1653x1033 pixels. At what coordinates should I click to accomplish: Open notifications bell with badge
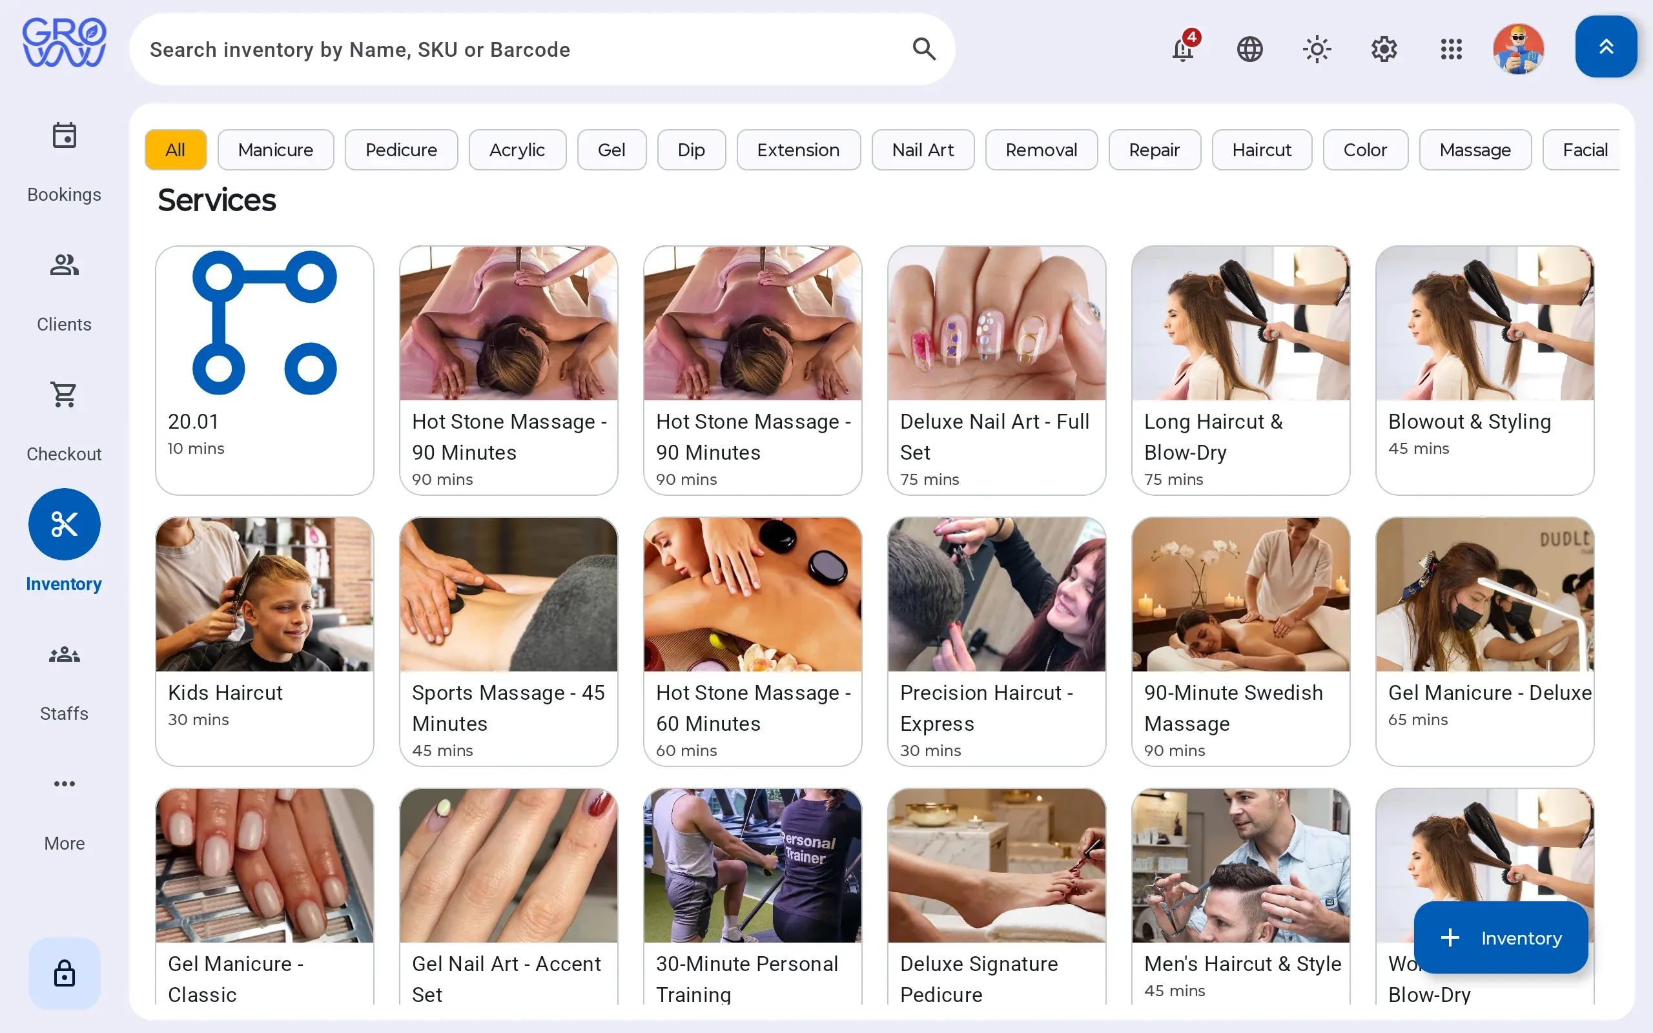point(1184,48)
